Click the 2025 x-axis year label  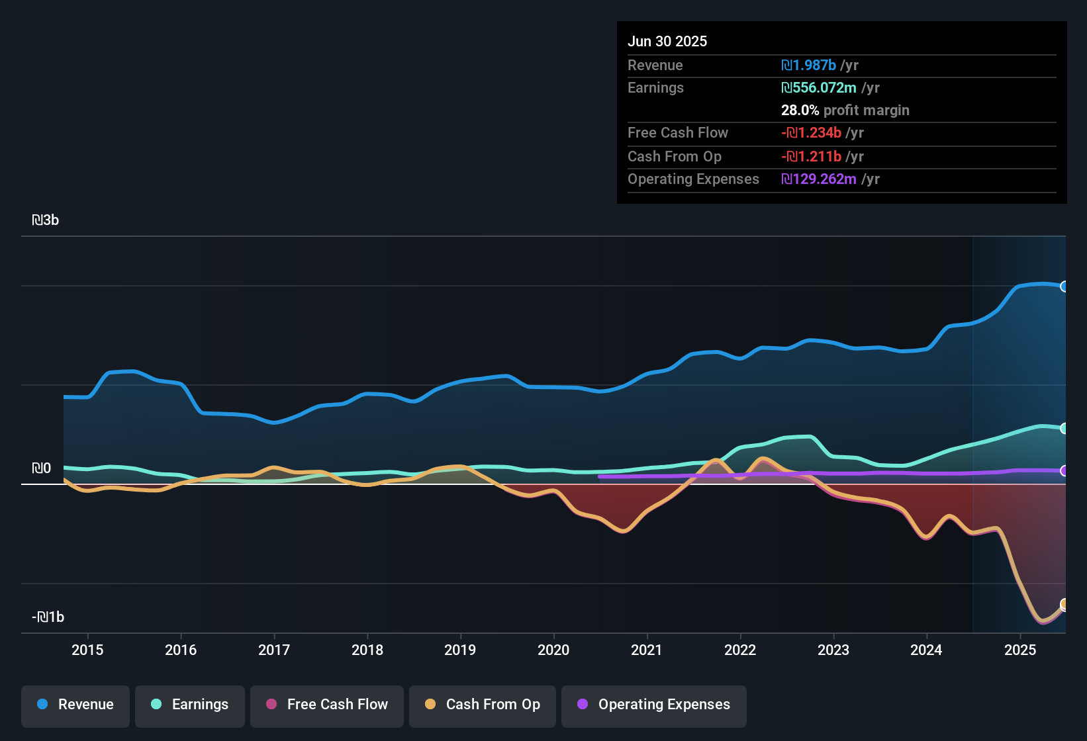point(1020,650)
